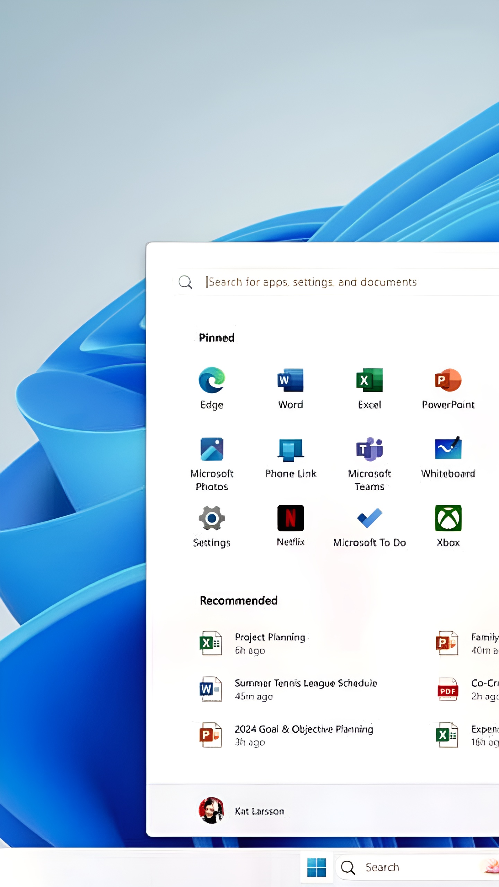Open Summer Tennis League Schedule document
The height and width of the screenshot is (887, 499).
click(x=288, y=689)
